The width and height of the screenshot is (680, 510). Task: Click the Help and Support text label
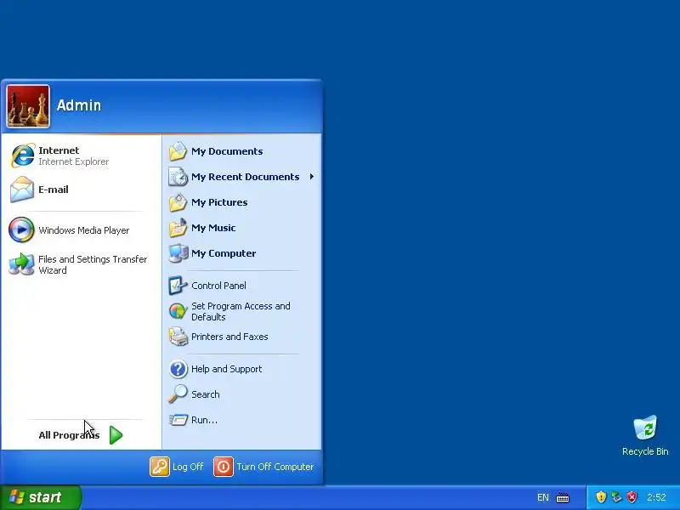point(226,369)
